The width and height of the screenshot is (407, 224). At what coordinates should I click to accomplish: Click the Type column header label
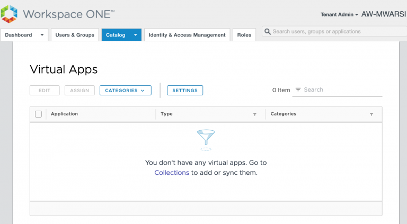tap(166, 113)
